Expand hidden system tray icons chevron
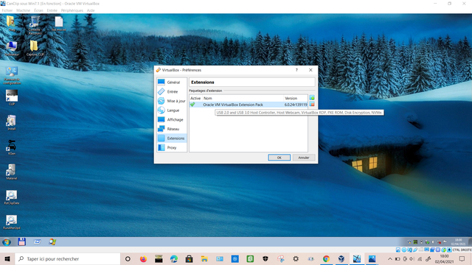The height and width of the screenshot is (265, 472). tap(390, 258)
